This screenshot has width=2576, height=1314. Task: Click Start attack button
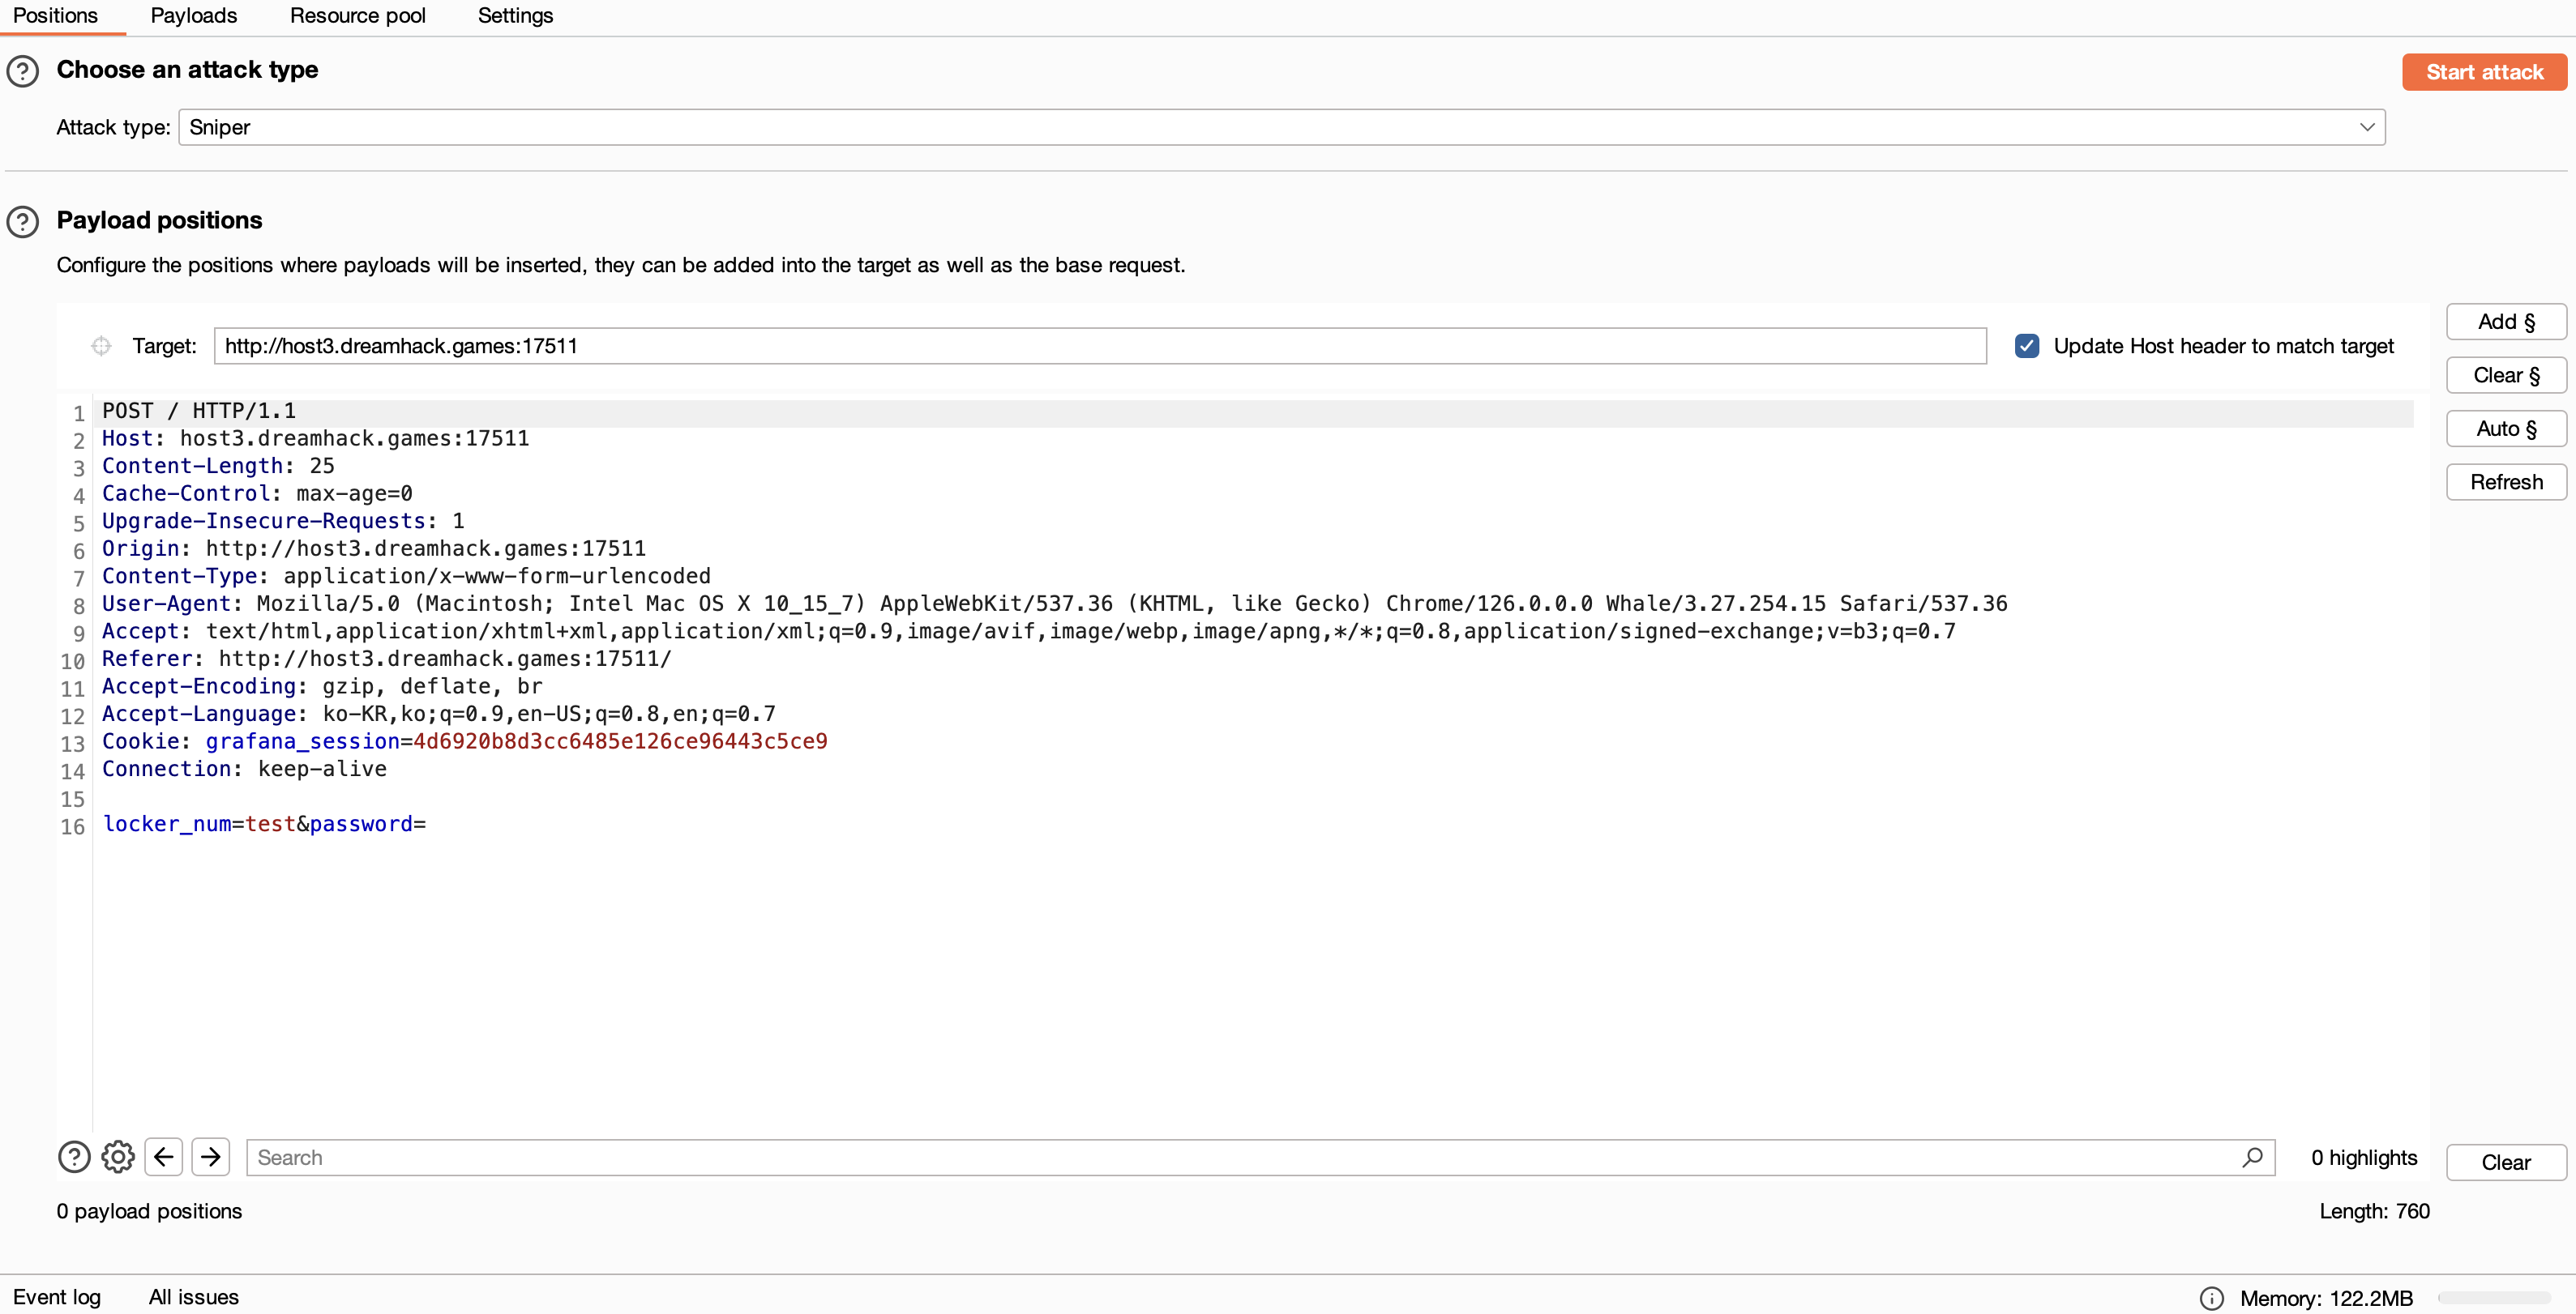tap(2484, 72)
